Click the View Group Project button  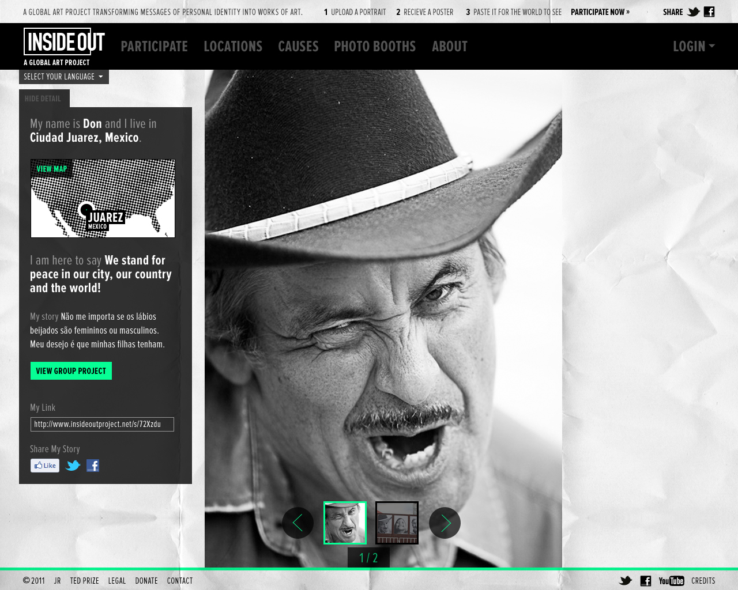click(x=71, y=371)
